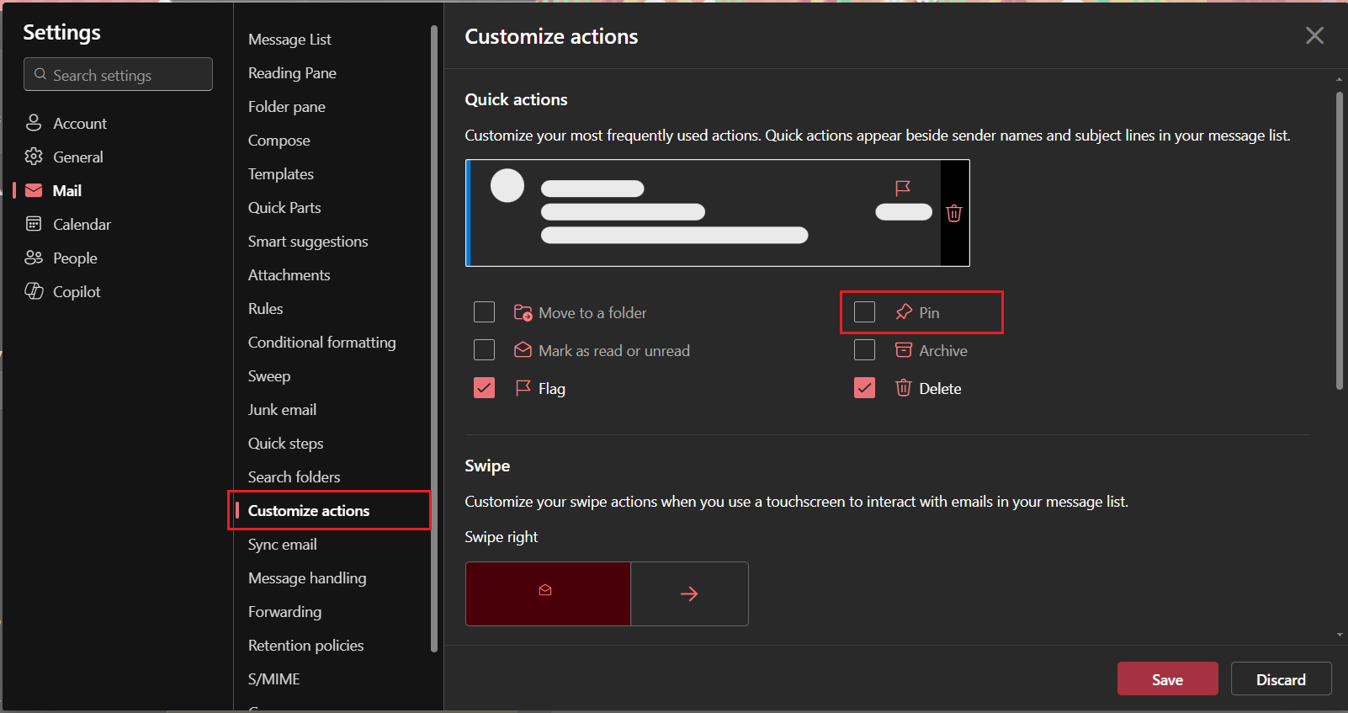The width and height of the screenshot is (1348, 713).
Task: Click the Swipe right mail action tile
Action: 548,593
